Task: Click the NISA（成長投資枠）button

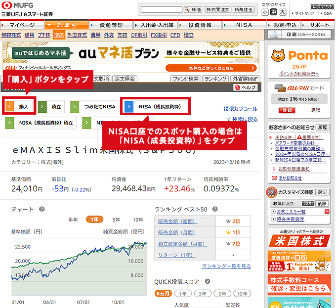Action: [155, 106]
